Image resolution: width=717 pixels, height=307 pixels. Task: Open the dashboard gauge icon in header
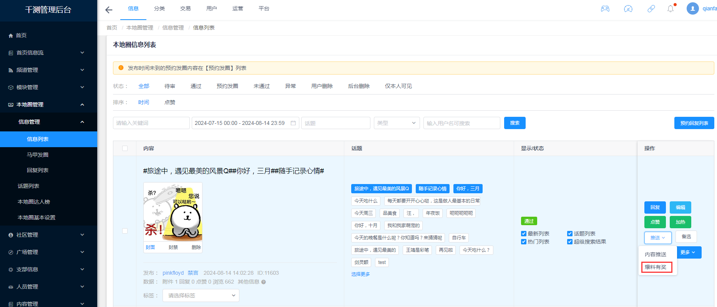tap(628, 8)
